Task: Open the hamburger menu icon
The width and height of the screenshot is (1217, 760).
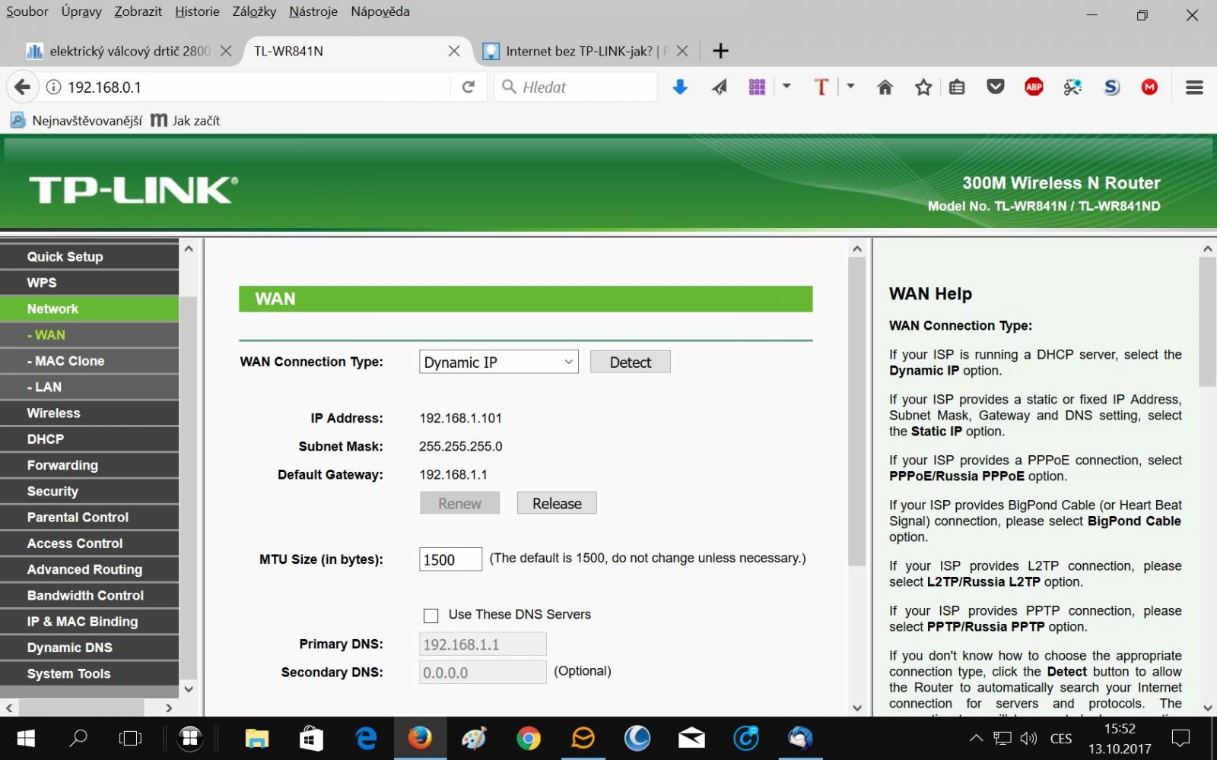Action: coord(1194,87)
